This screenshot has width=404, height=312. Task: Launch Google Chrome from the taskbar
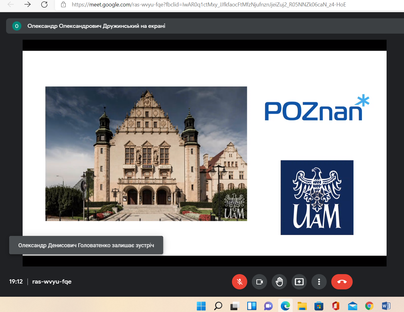(x=369, y=306)
